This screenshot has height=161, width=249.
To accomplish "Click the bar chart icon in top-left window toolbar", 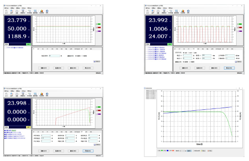I will tap(42, 11).
